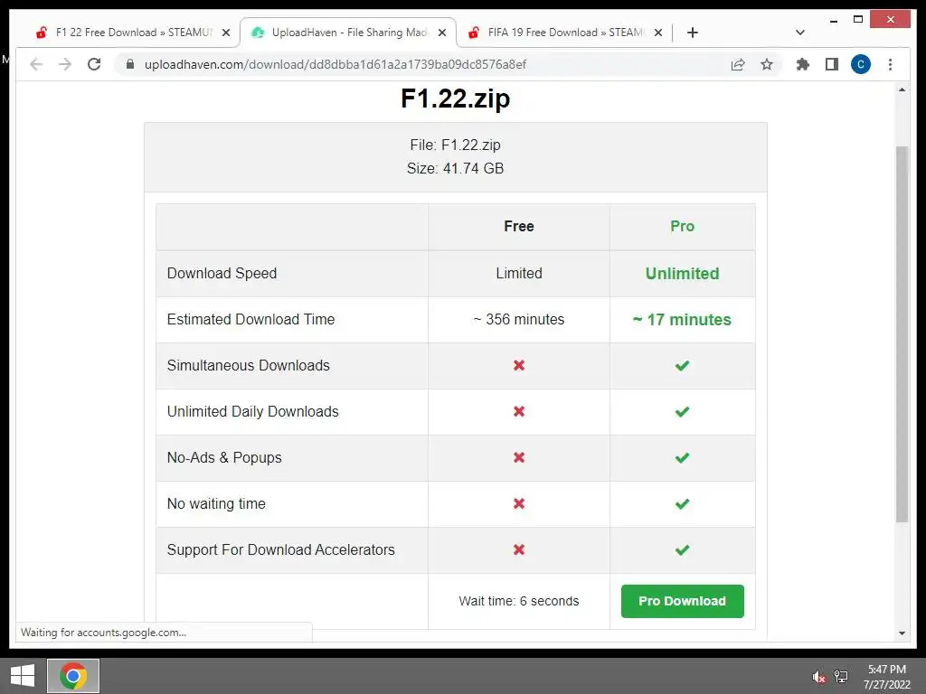Viewport: 926px width, 694px height.
Task: Click the Free column header
Action: tap(518, 226)
